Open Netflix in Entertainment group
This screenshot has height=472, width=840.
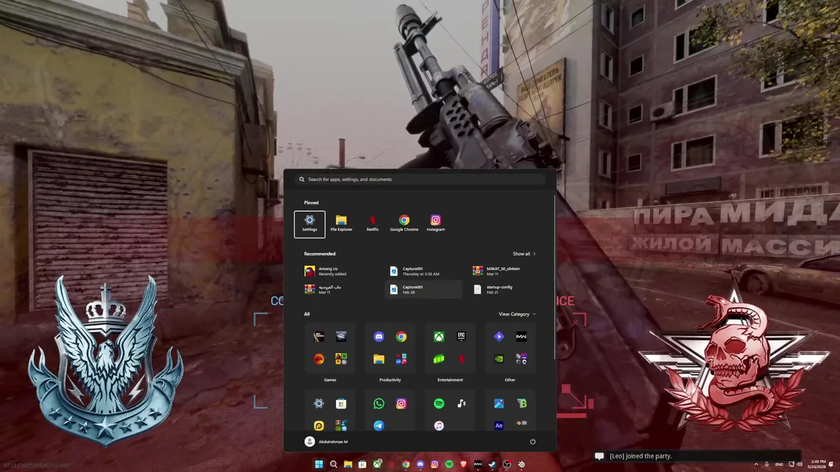tap(461, 359)
